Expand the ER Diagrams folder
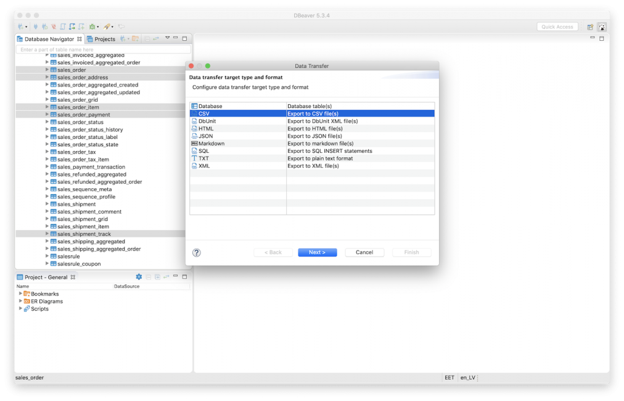The image size is (624, 401). [20, 301]
